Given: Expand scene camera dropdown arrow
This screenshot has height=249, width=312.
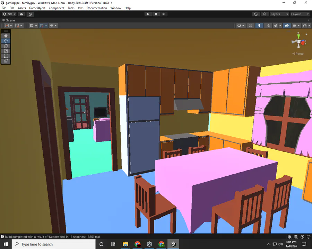Looking at the screenshot, I should click(299, 25).
